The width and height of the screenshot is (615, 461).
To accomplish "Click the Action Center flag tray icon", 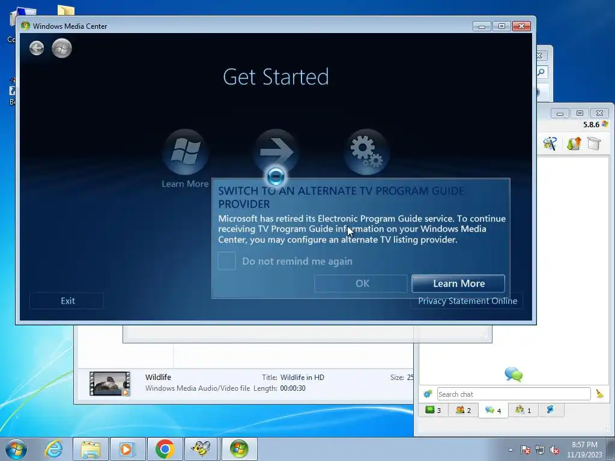I will pyautogui.click(x=525, y=450).
